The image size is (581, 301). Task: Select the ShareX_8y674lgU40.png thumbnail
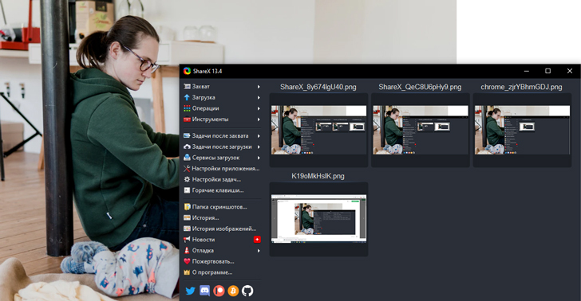tap(318, 130)
